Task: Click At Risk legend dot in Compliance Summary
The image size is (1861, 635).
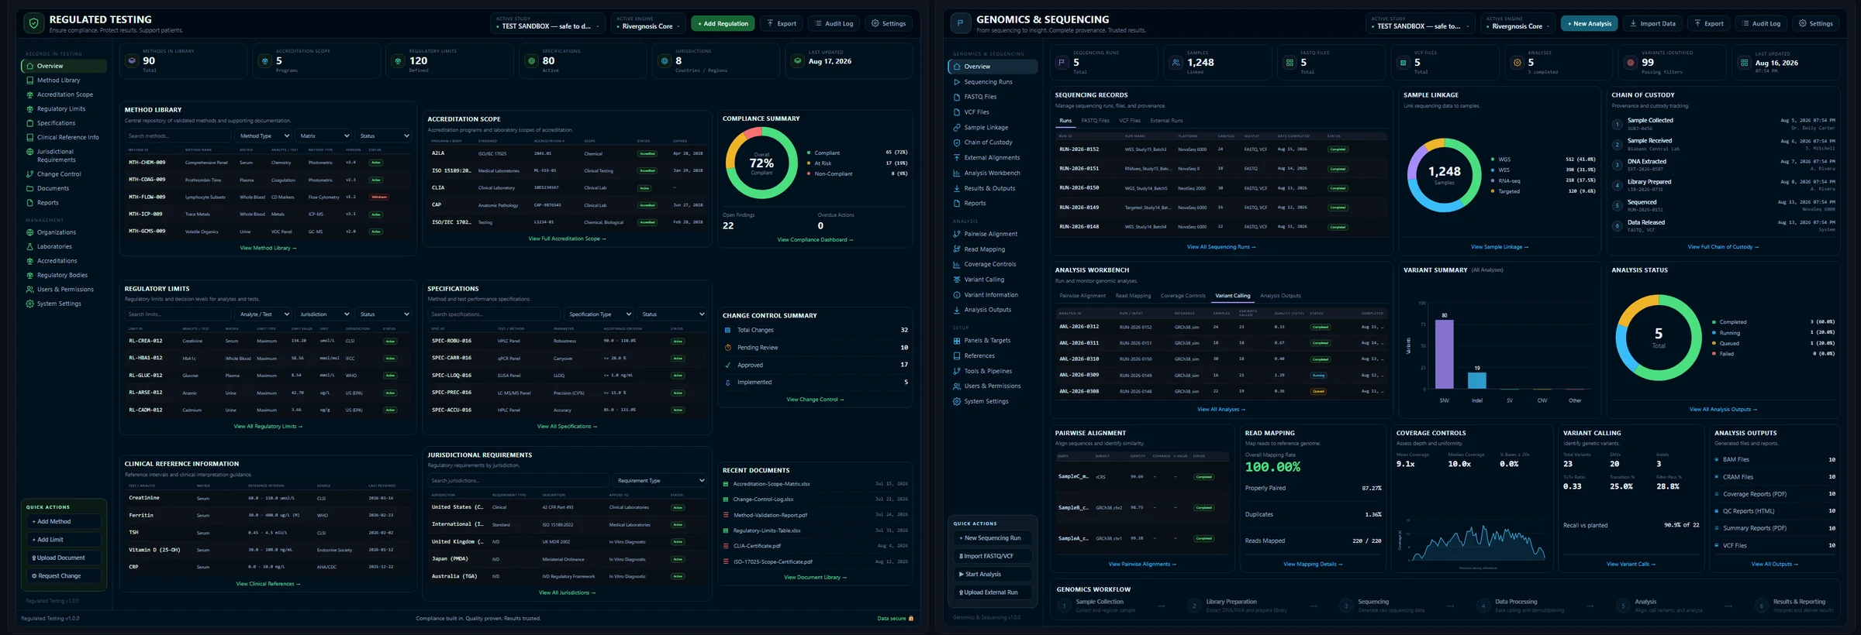Action: [x=808, y=163]
